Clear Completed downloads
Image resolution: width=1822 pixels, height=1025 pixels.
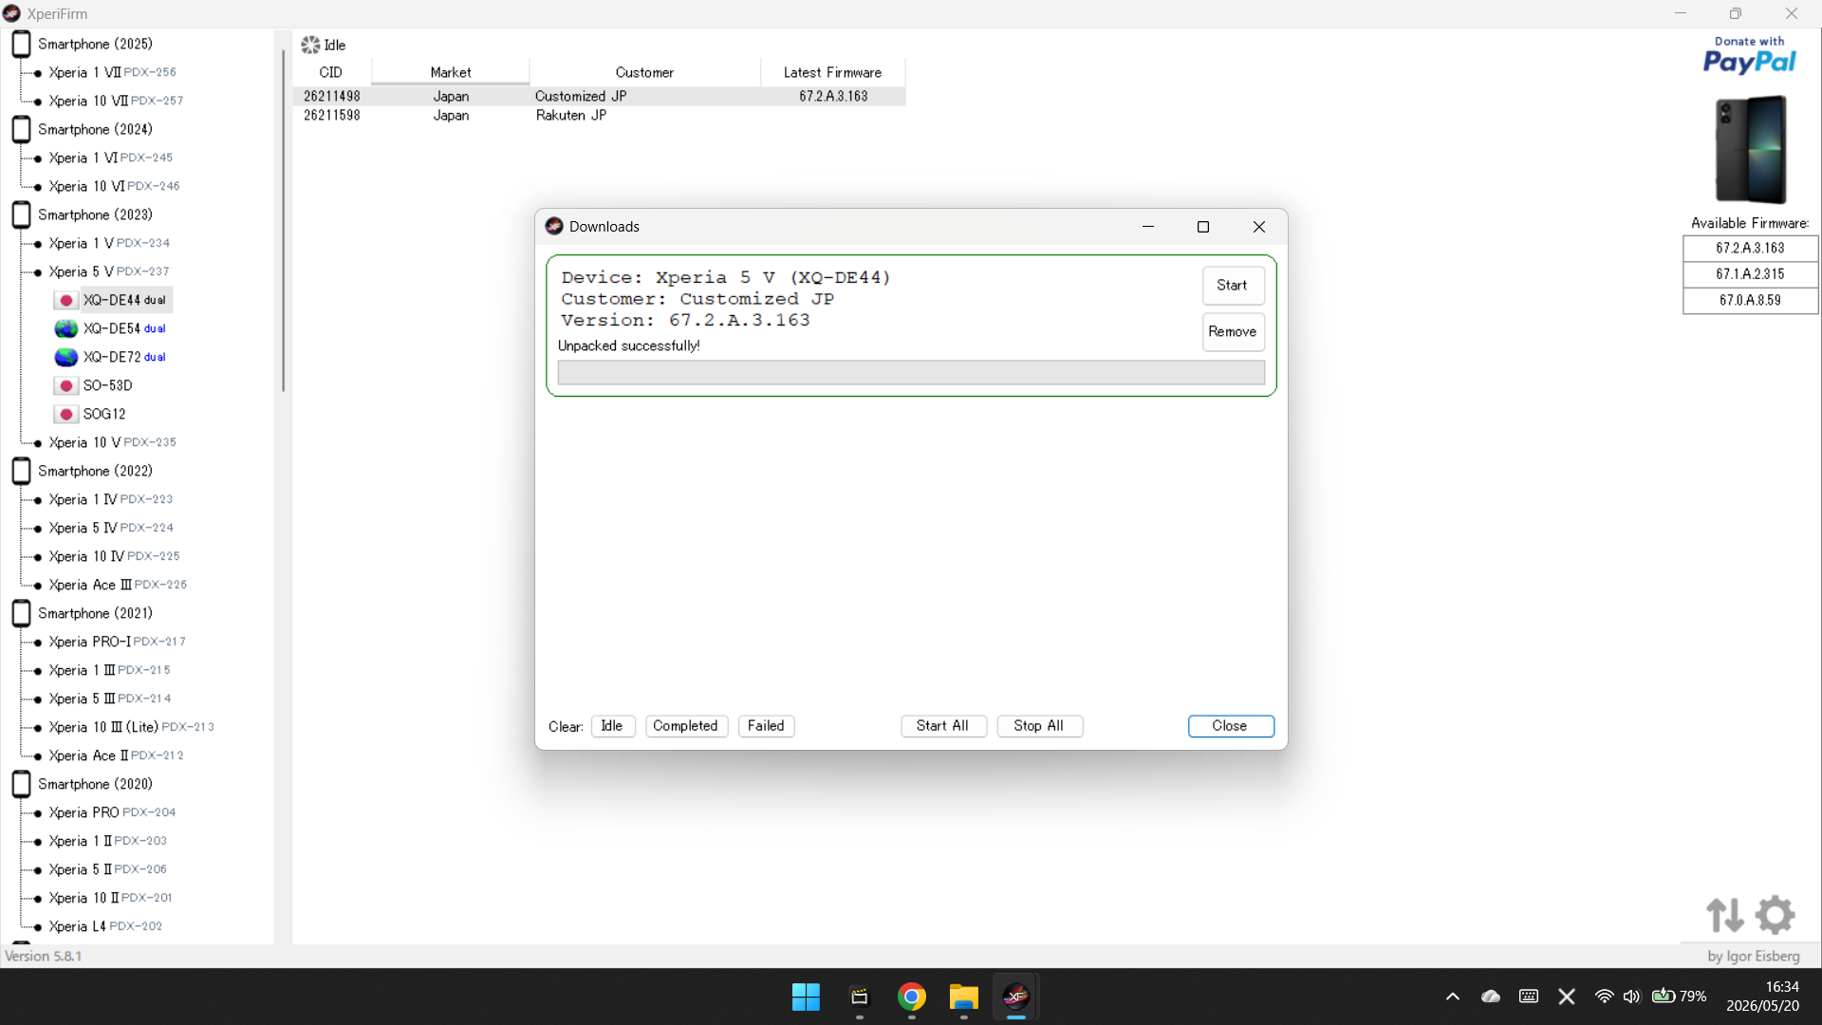tap(685, 726)
